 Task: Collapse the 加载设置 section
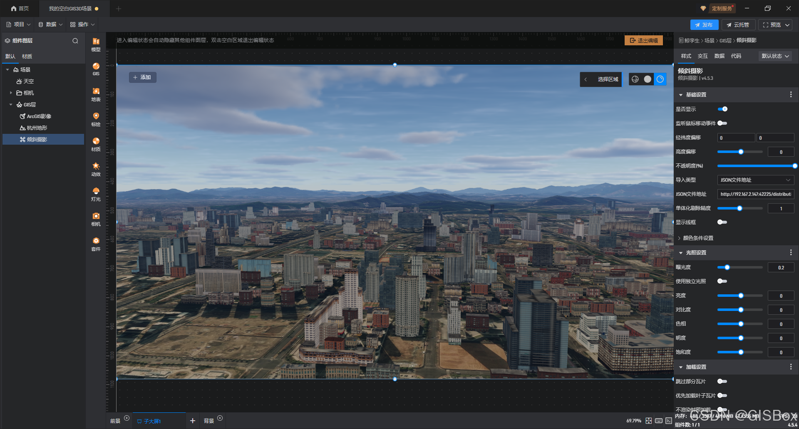[681, 367]
